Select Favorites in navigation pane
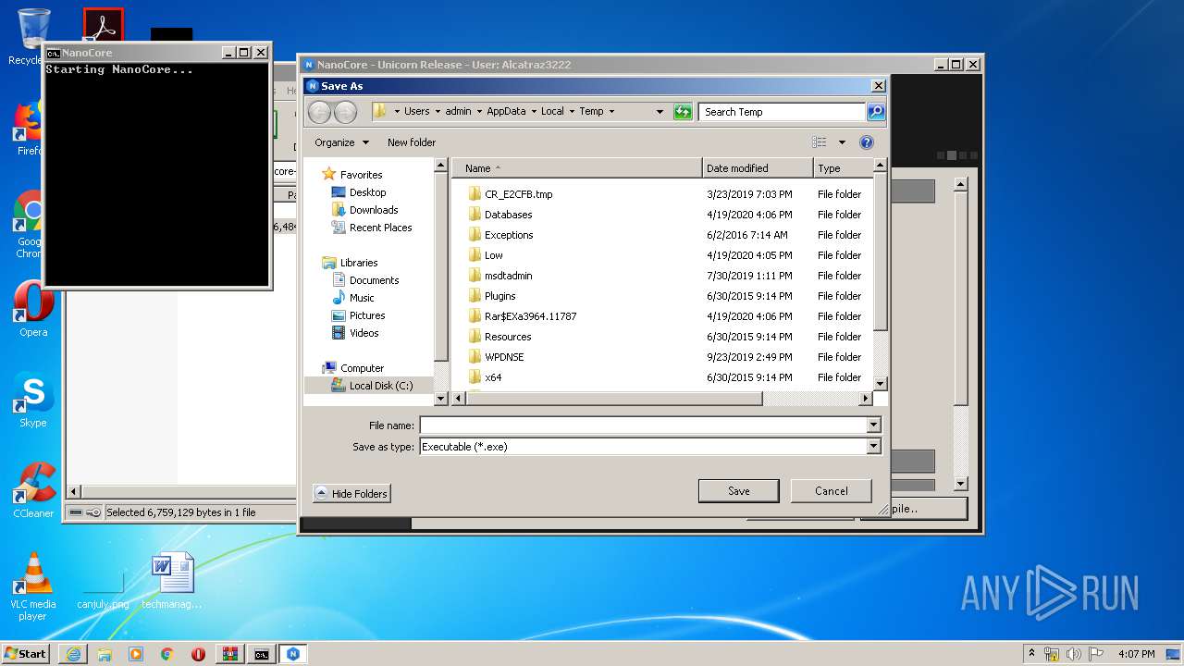 point(351,175)
